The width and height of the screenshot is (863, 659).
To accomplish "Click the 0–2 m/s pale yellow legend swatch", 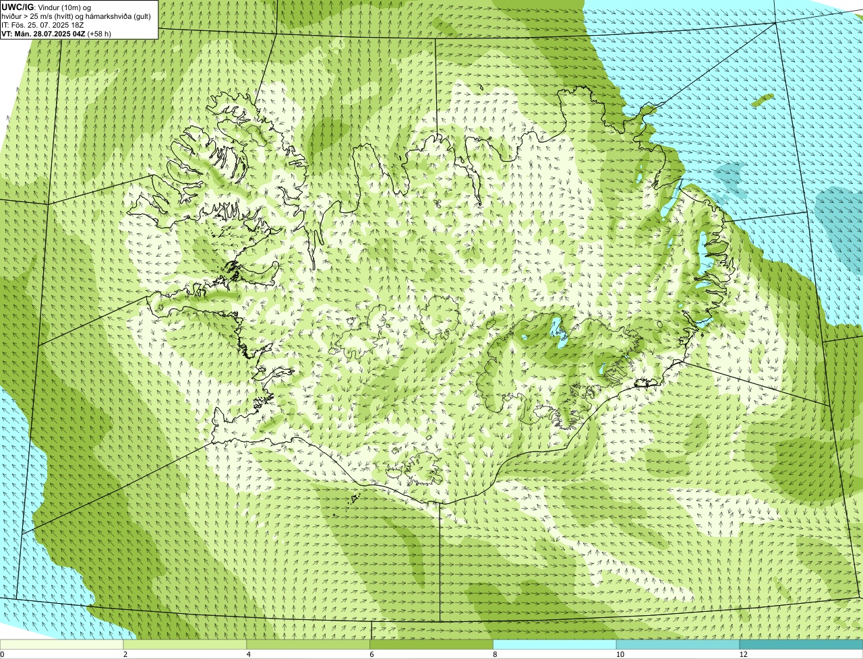I will pyautogui.click(x=62, y=645).
